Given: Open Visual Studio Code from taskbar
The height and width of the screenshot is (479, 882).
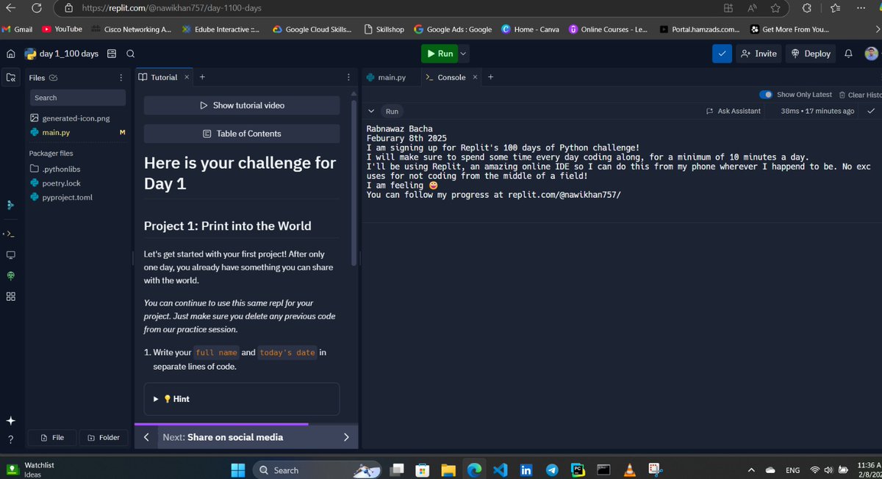Looking at the screenshot, I should (501, 469).
